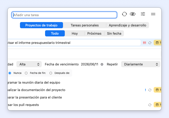Select the 'Sin fecha' filter tab
The height and width of the screenshot is (118, 169).
tap(114, 33)
